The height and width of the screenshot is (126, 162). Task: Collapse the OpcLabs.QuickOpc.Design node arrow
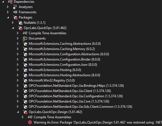pyautogui.click(x=18, y=112)
